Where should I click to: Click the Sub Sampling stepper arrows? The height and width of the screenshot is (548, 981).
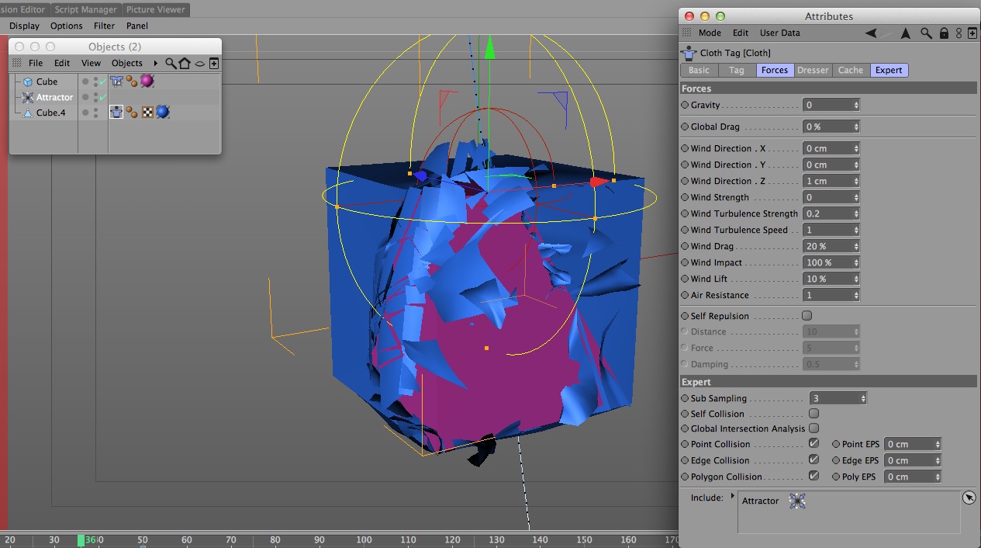(x=863, y=398)
